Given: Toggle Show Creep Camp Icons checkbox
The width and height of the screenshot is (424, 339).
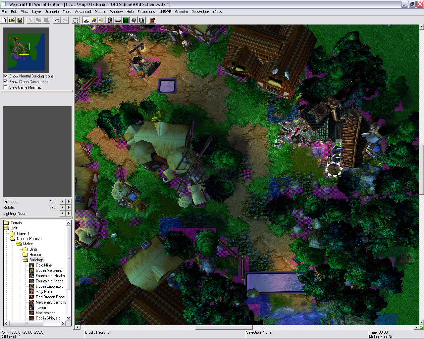Looking at the screenshot, I should click(5, 81).
